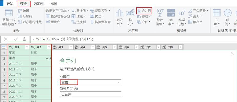The image size is (237, 102).
Task: Click formula bar confirm checkmark
Action: pyautogui.click(x=16, y=39)
